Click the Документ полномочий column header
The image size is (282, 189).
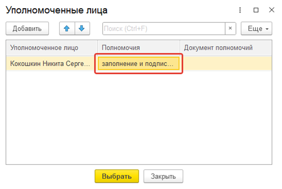226,48
